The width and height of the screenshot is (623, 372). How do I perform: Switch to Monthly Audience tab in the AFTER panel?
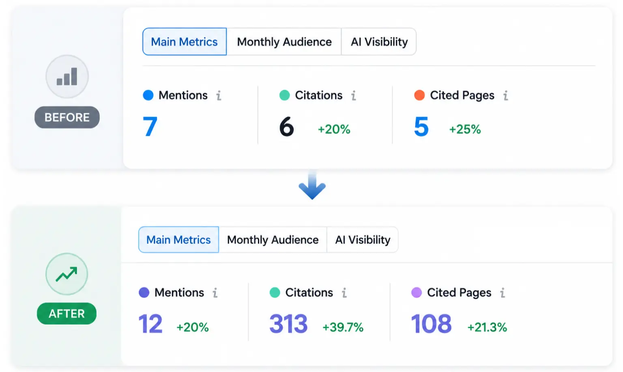pos(273,240)
